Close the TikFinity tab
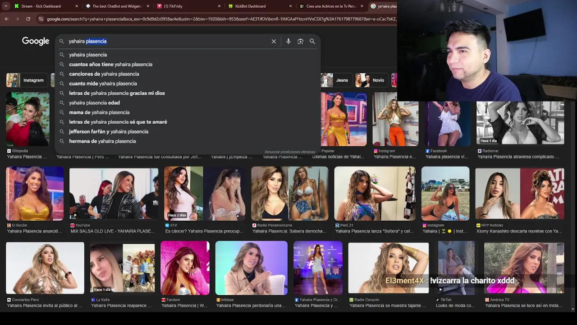Screen dimensions: 577x325 (220, 6)
